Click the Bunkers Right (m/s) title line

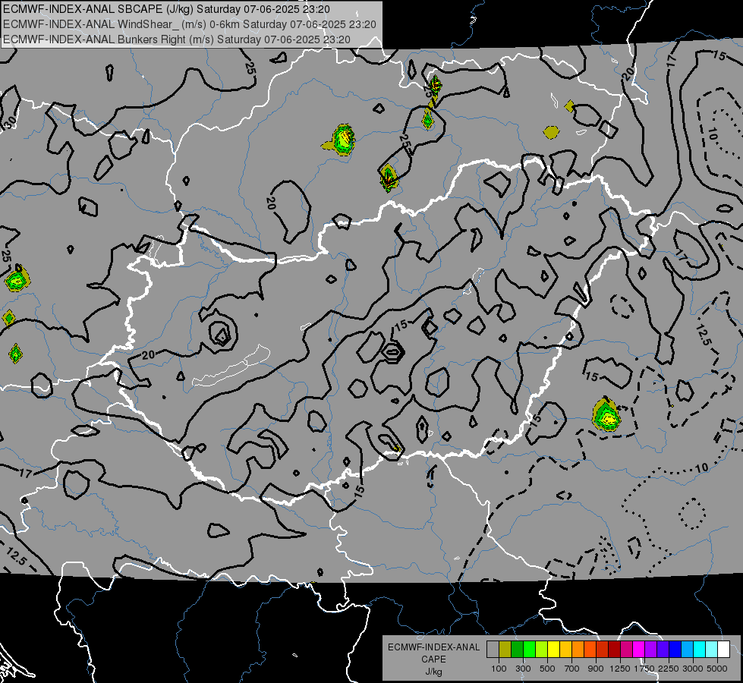177,39
